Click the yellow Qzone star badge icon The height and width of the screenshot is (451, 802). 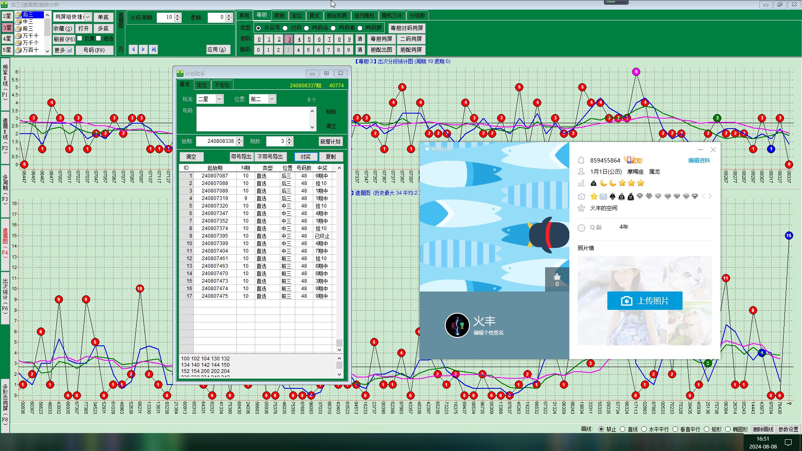coord(594,196)
